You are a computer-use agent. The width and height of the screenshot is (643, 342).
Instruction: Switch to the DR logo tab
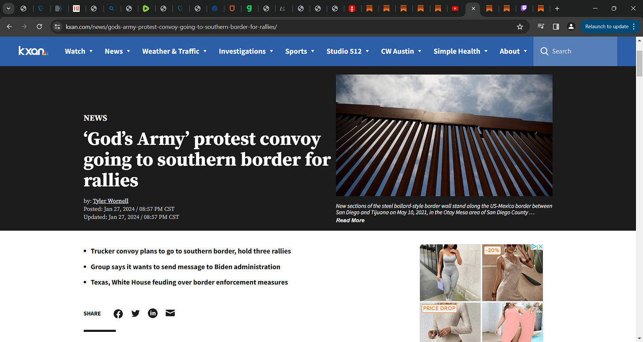pos(283,8)
